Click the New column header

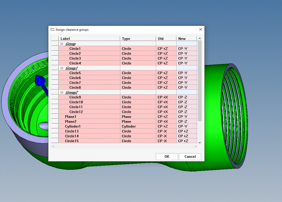click(186, 39)
